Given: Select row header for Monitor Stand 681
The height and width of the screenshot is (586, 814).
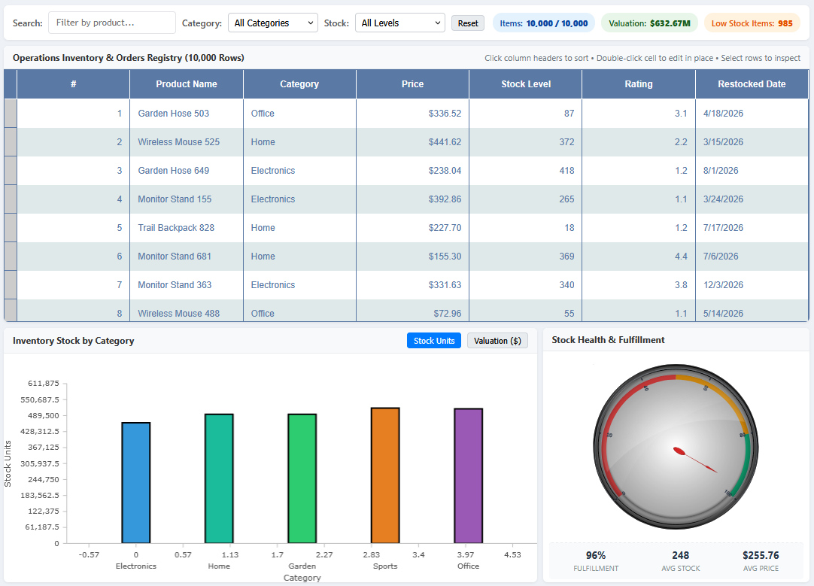Looking at the screenshot, I should [x=11, y=257].
